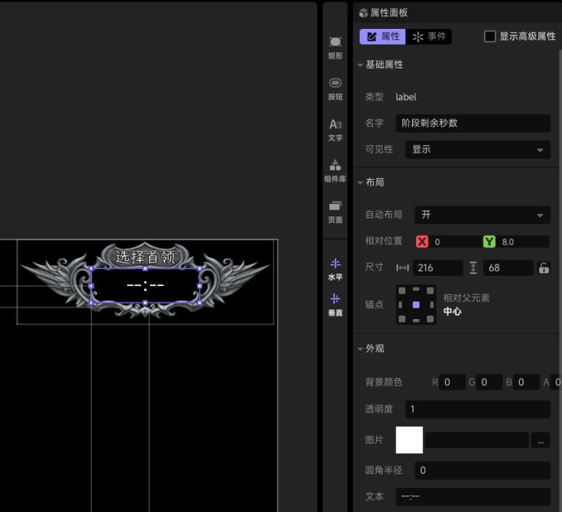Image resolution: width=562 pixels, height=512 pixels.
Task: Set anchor to top-left corner
Action: (402, 291)
